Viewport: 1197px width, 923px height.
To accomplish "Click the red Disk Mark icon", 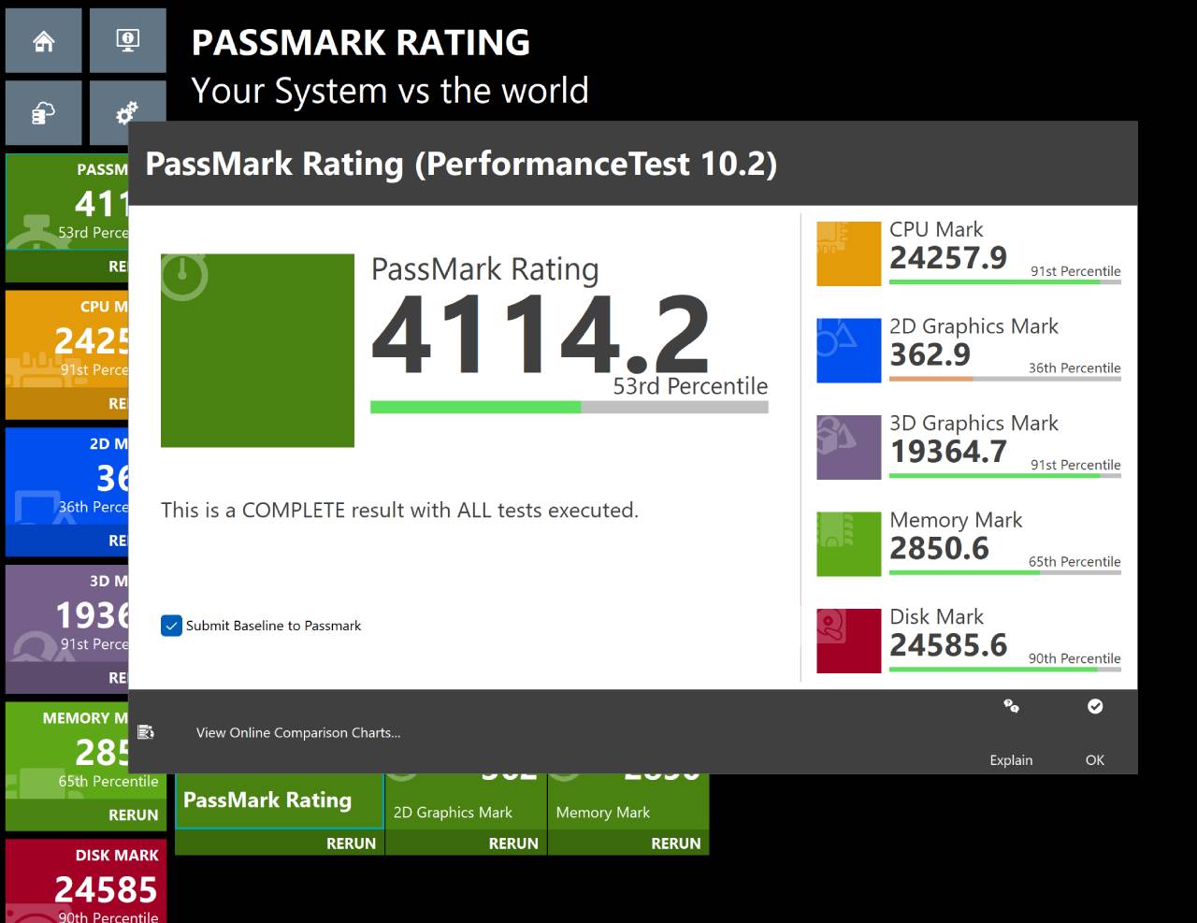I will (x=848, y=641).
